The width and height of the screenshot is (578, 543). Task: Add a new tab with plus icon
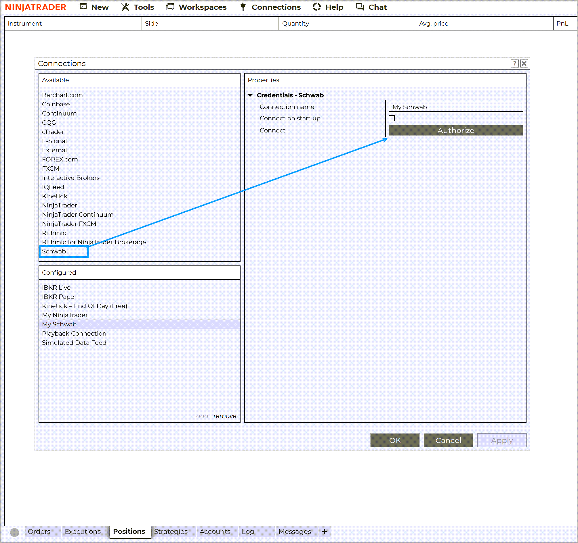(325, 532)
